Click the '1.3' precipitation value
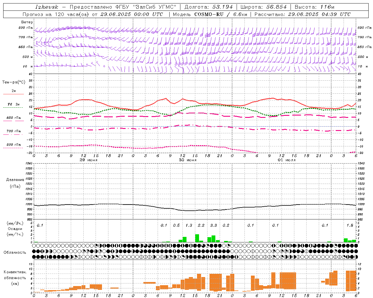Image resolution: width=373 pixels, height=298 pixels. [x=189, y=226]
